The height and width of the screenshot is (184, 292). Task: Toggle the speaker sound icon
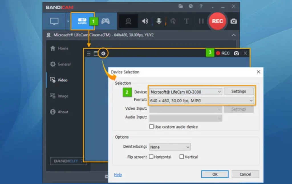(145, 21)
